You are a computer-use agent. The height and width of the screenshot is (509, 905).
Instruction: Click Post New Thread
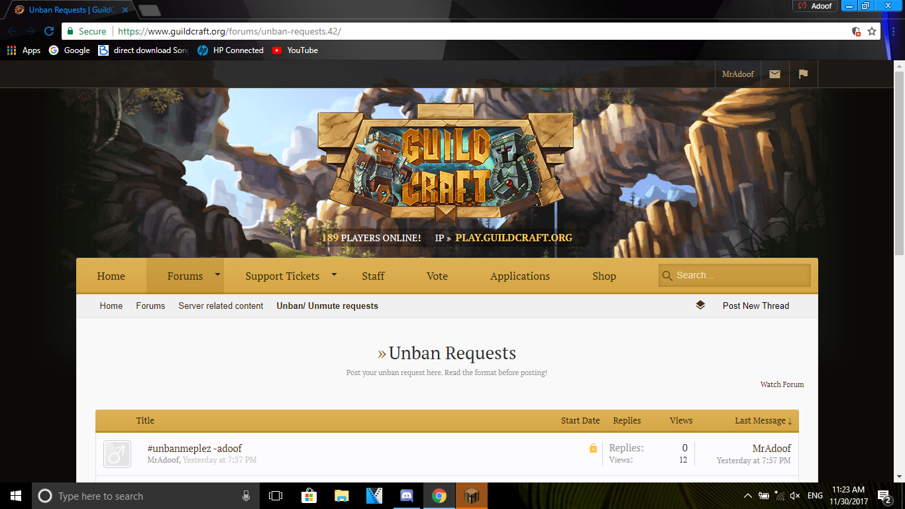(x=756, y=306)
